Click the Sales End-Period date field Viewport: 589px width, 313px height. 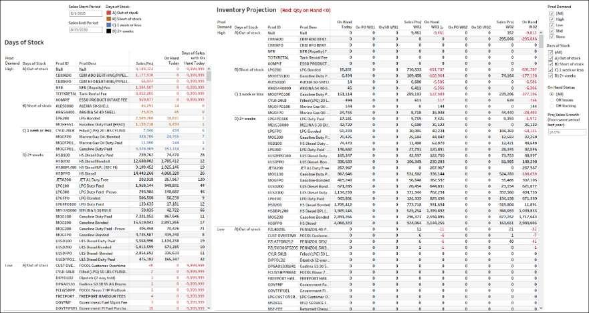[x=86, y=29]
